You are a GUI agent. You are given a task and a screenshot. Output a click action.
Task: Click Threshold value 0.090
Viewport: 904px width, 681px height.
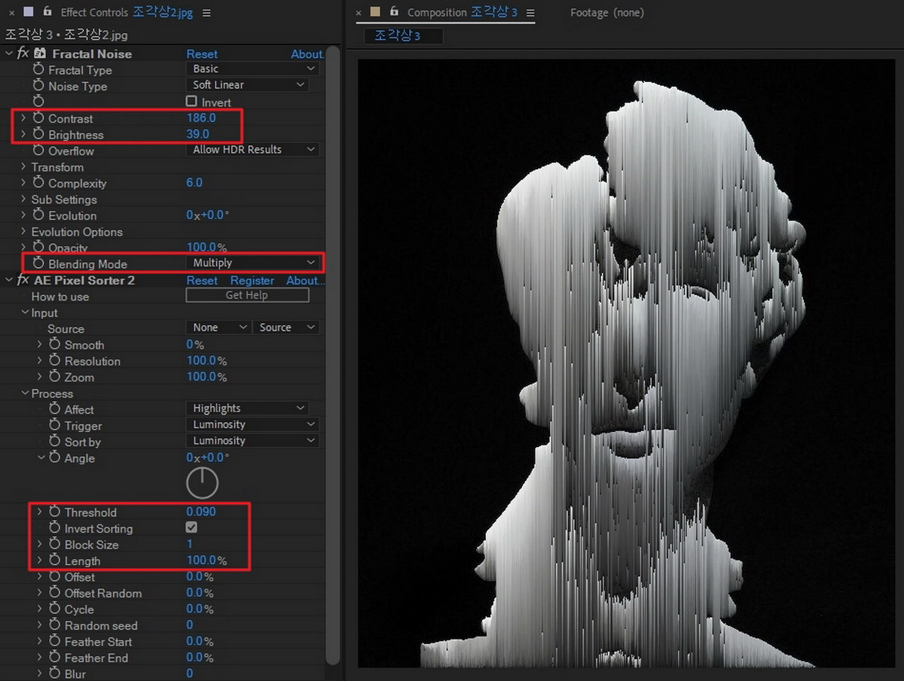click(x=201, y=512)
